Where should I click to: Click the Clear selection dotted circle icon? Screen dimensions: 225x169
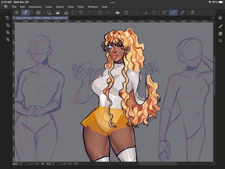[x=100, y=13]
